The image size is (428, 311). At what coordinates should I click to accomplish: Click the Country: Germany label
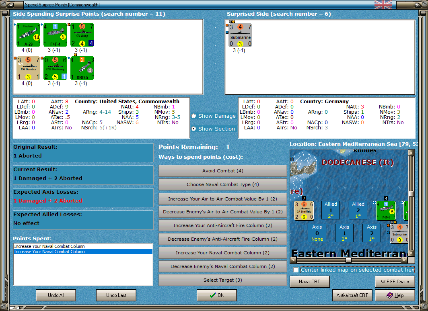324,101
